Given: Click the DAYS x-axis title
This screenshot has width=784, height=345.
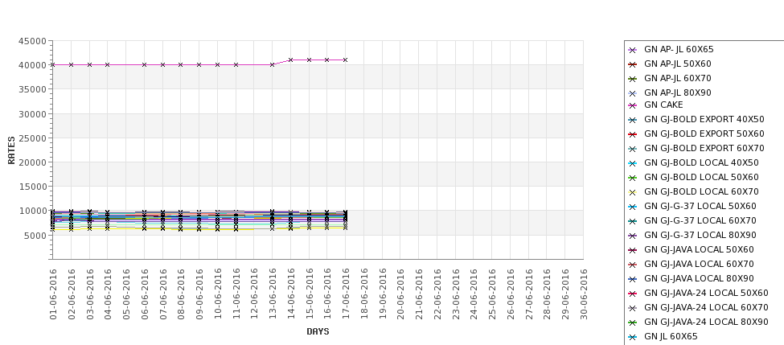Looking at the screenshot, I should pos(318,331).
